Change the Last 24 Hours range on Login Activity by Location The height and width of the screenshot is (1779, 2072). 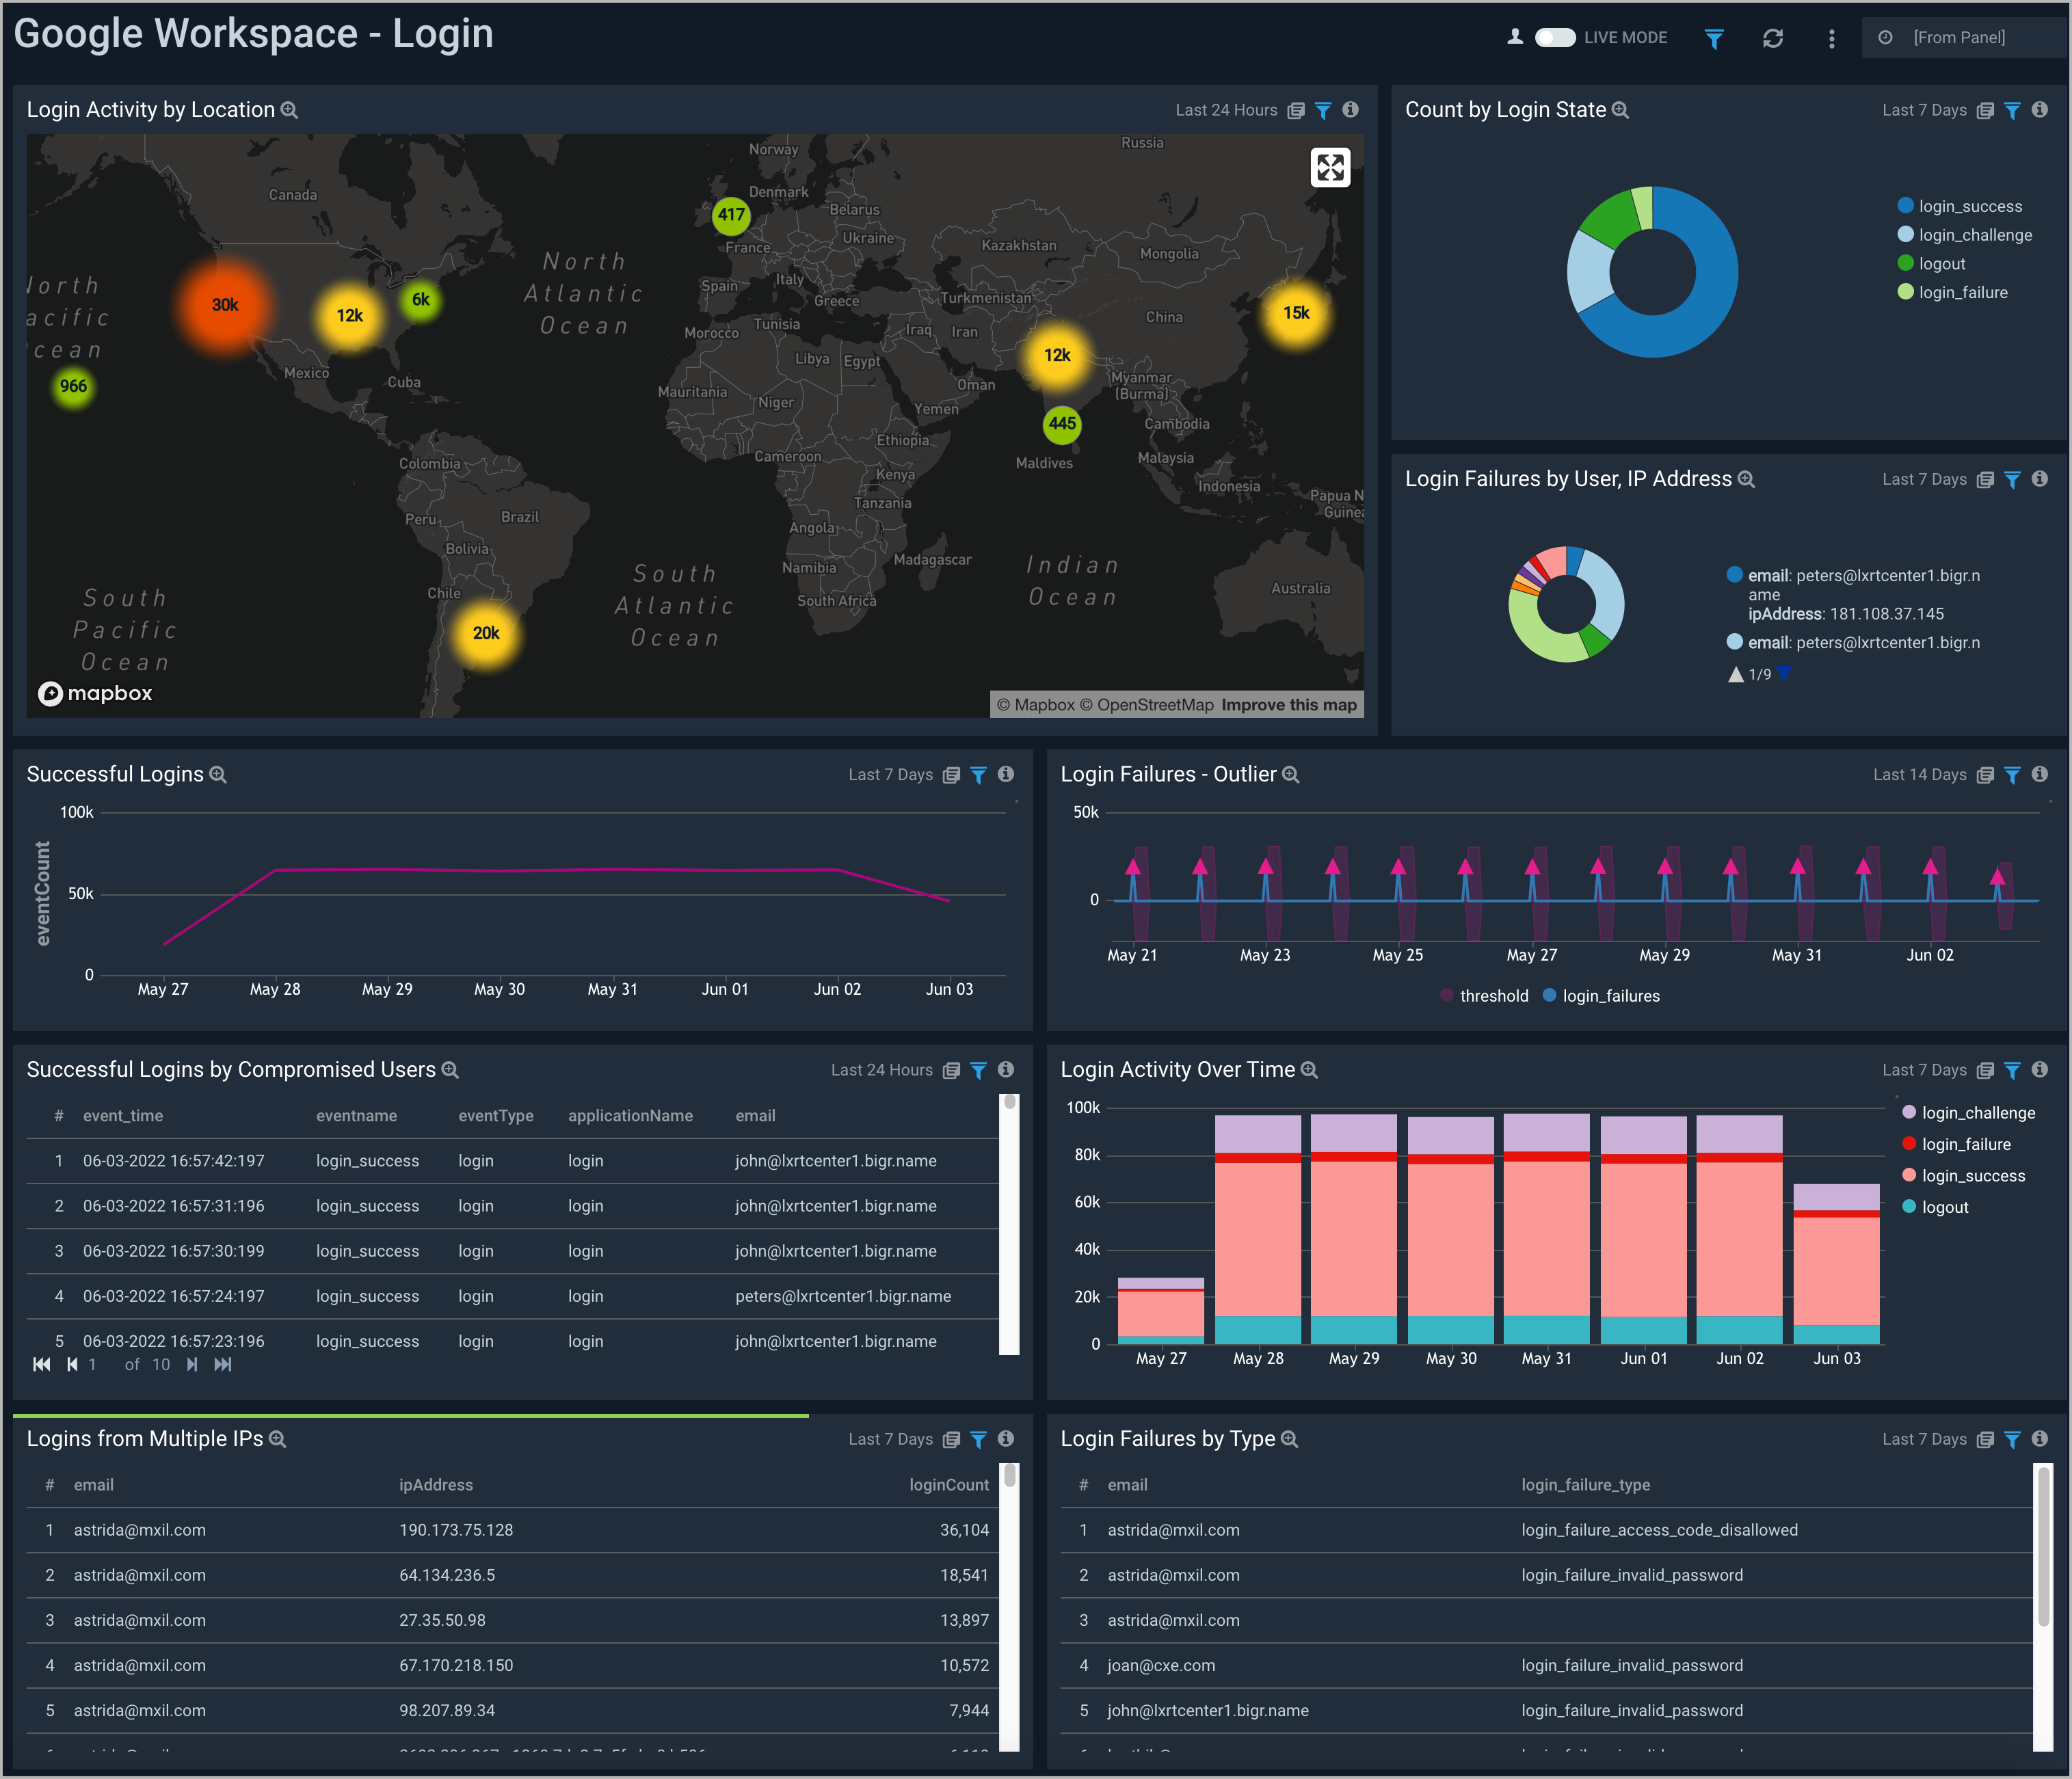pyautogui.click(x=1228, y=110)
